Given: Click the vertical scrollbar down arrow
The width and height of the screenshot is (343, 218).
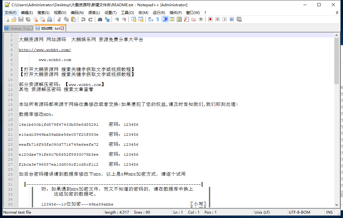Looking at the screenshot, I should 336,205.
